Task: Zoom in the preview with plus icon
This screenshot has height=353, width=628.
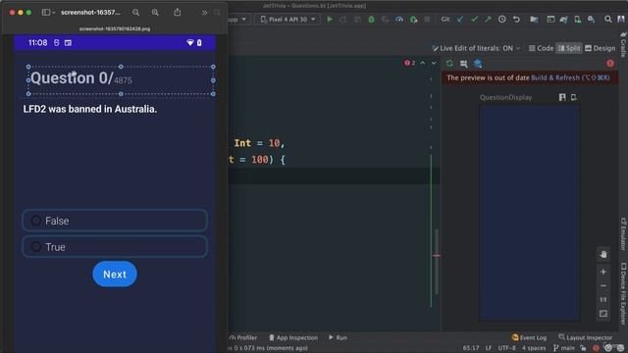Action: click(603, 272)
